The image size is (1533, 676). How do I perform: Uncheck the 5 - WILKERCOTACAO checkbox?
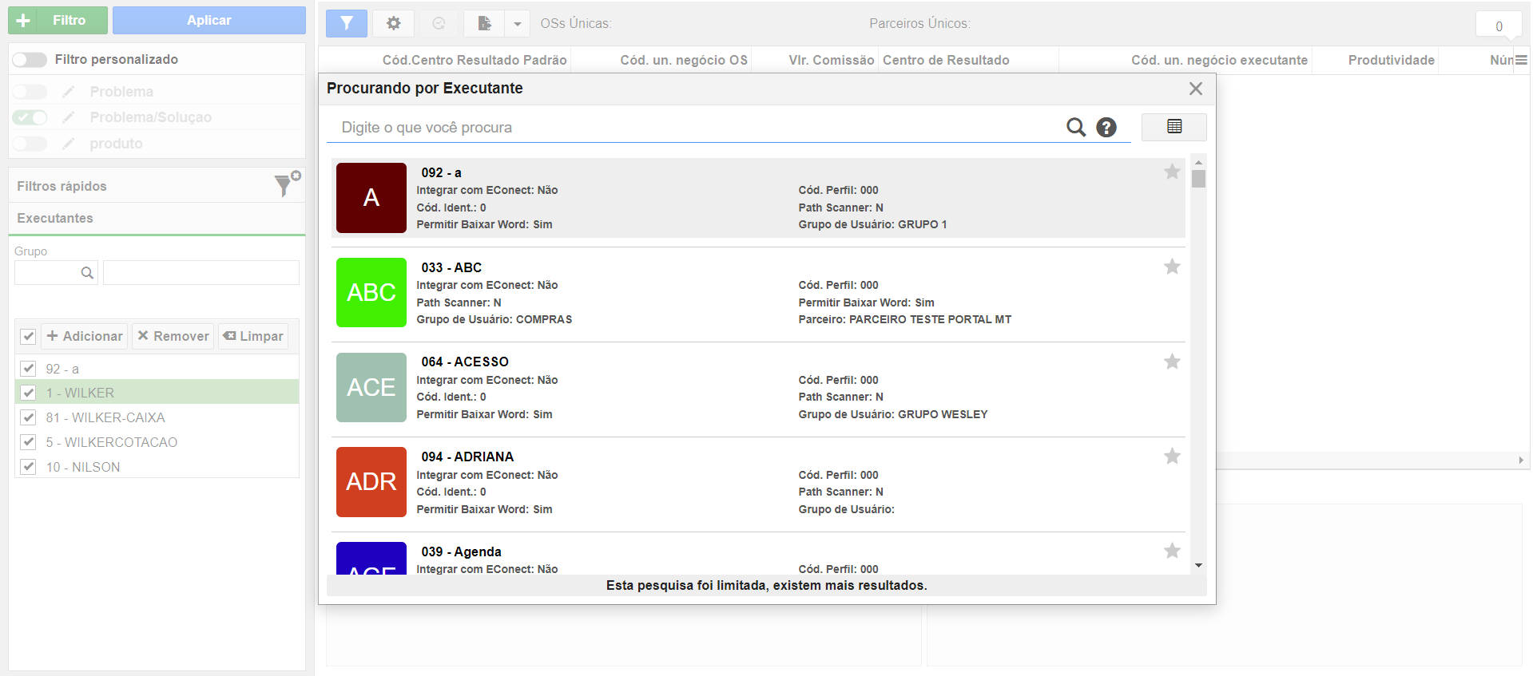28,442
